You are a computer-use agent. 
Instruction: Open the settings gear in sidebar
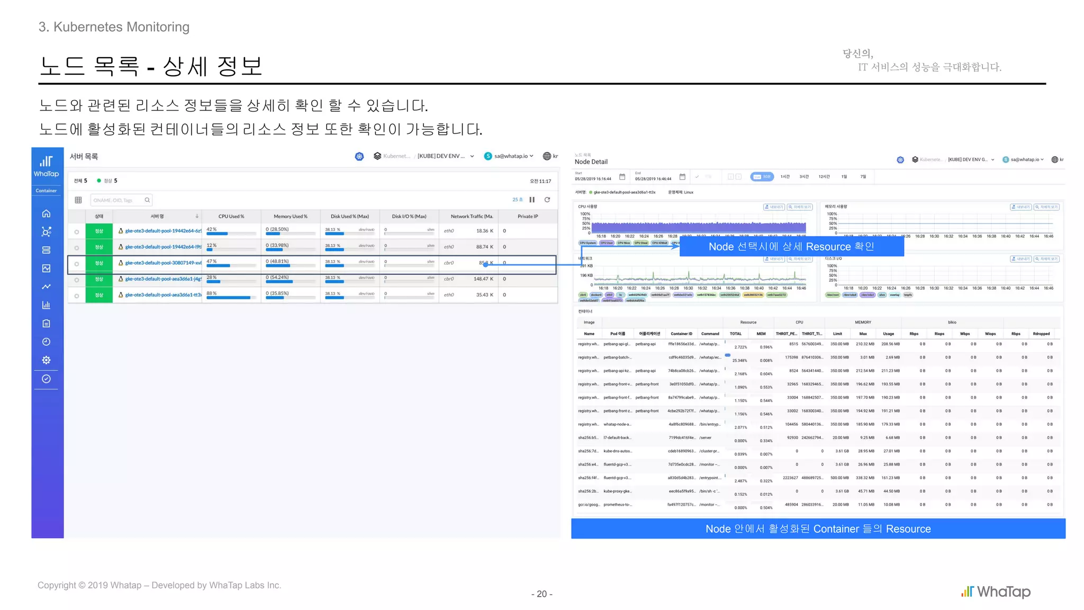[x=47, y=360]
